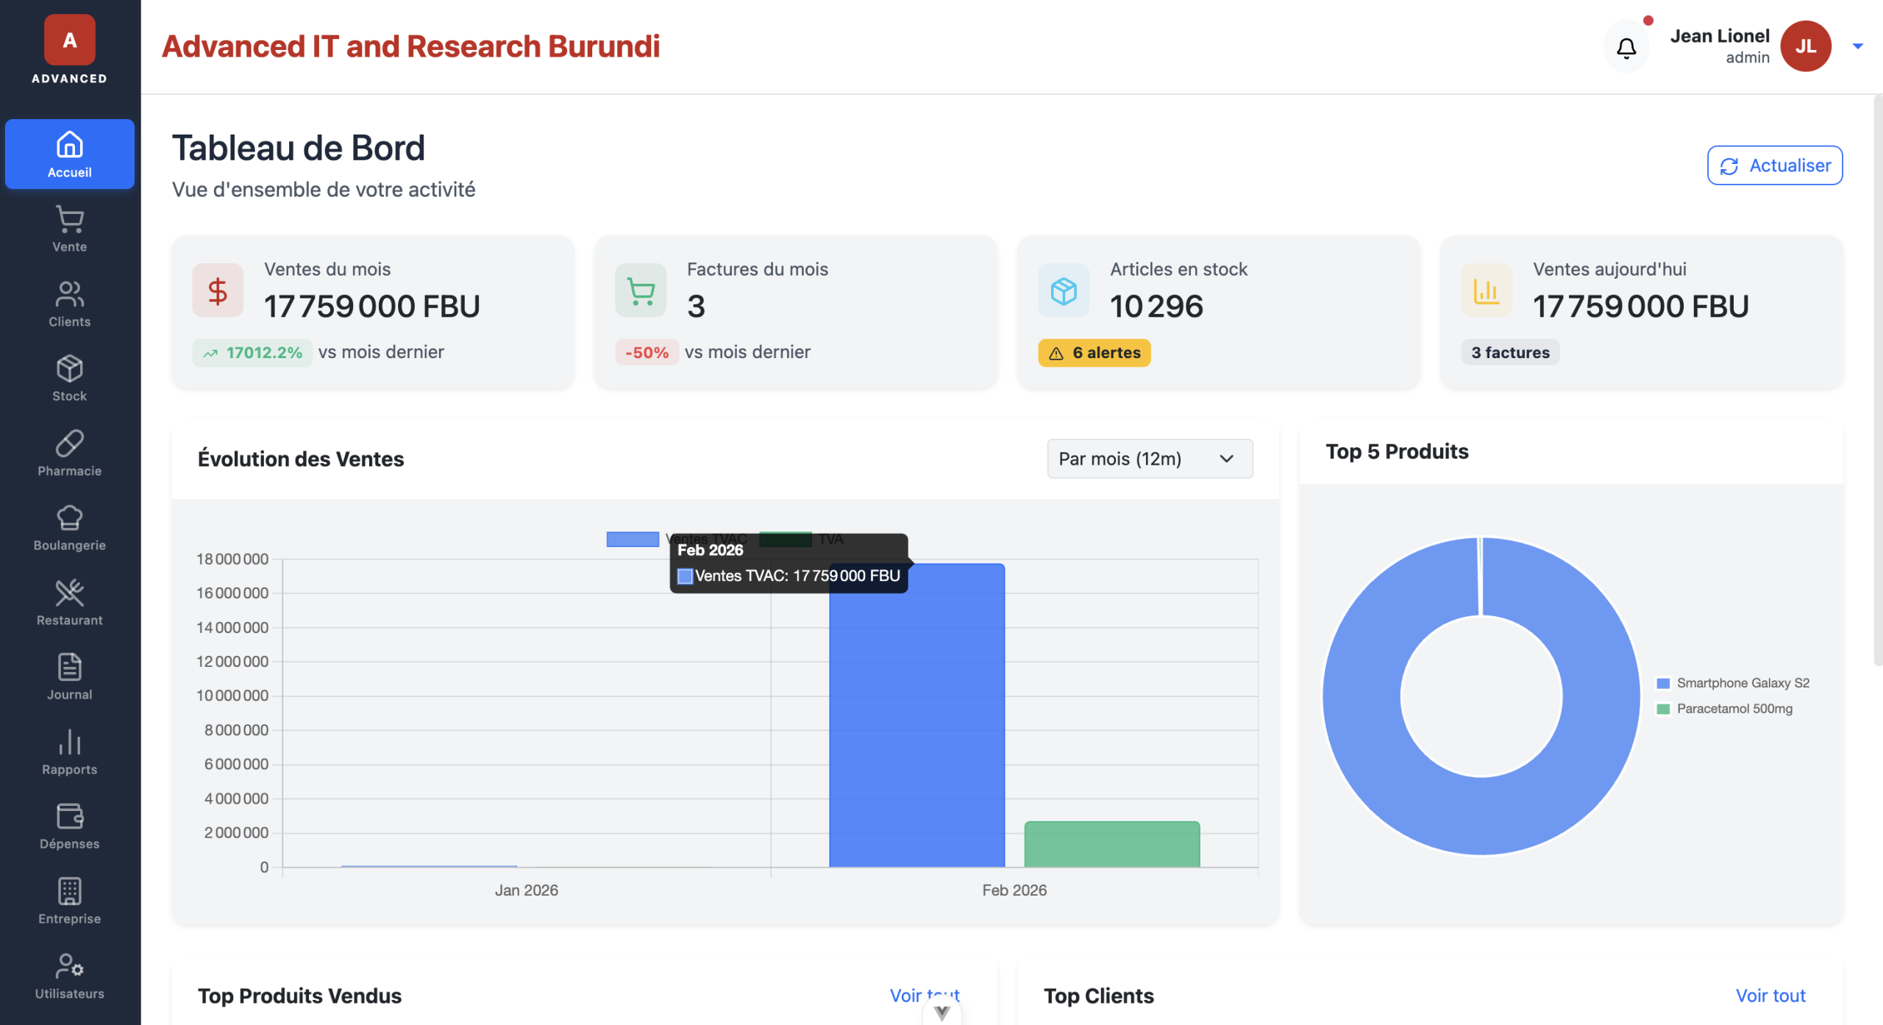
Task: Open user menu dropdown arrow
Action: pos(1857,46)
